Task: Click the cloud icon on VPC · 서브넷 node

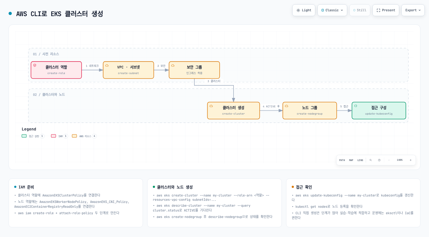Action: (107, 65)
